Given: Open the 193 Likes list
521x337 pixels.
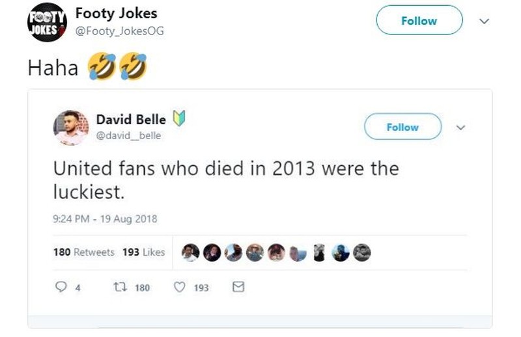Looking at the screenshot, I should point(143,252).
